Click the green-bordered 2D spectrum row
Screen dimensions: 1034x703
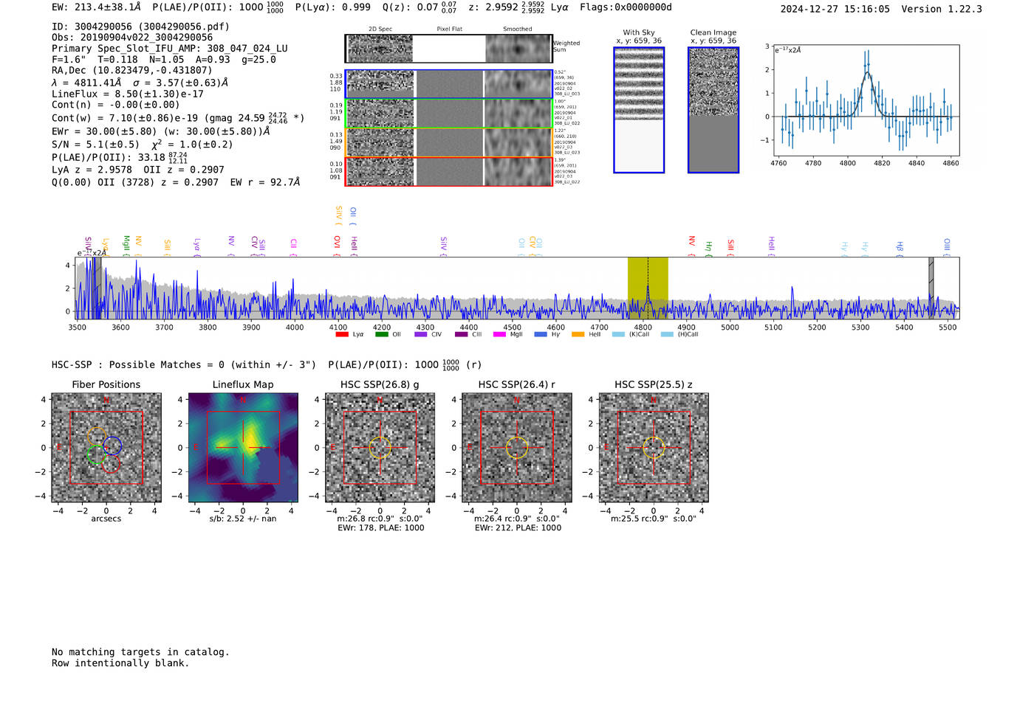click(x=449, y=114)
